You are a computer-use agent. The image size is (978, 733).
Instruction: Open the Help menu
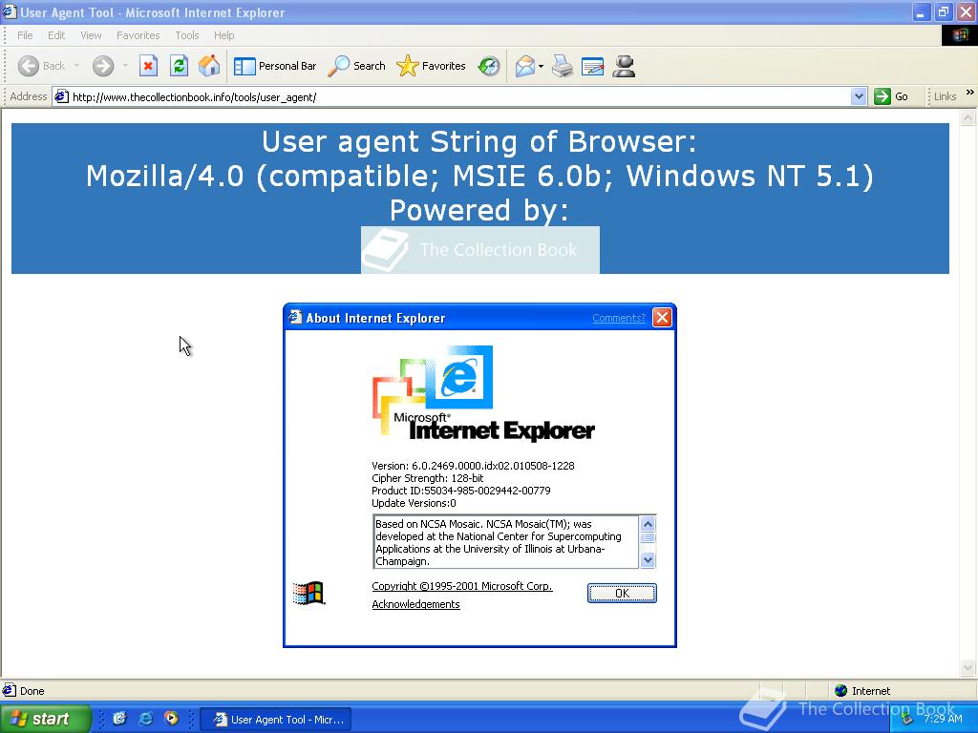click(x=223, y=35)
